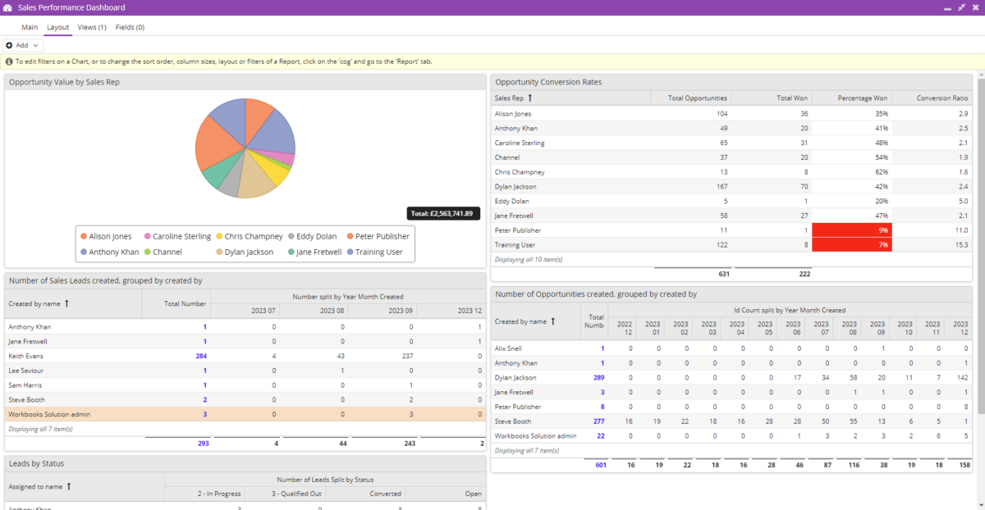Click the Alison Jones color swatch in the legend
985x510 pixels.
(83, 236)
